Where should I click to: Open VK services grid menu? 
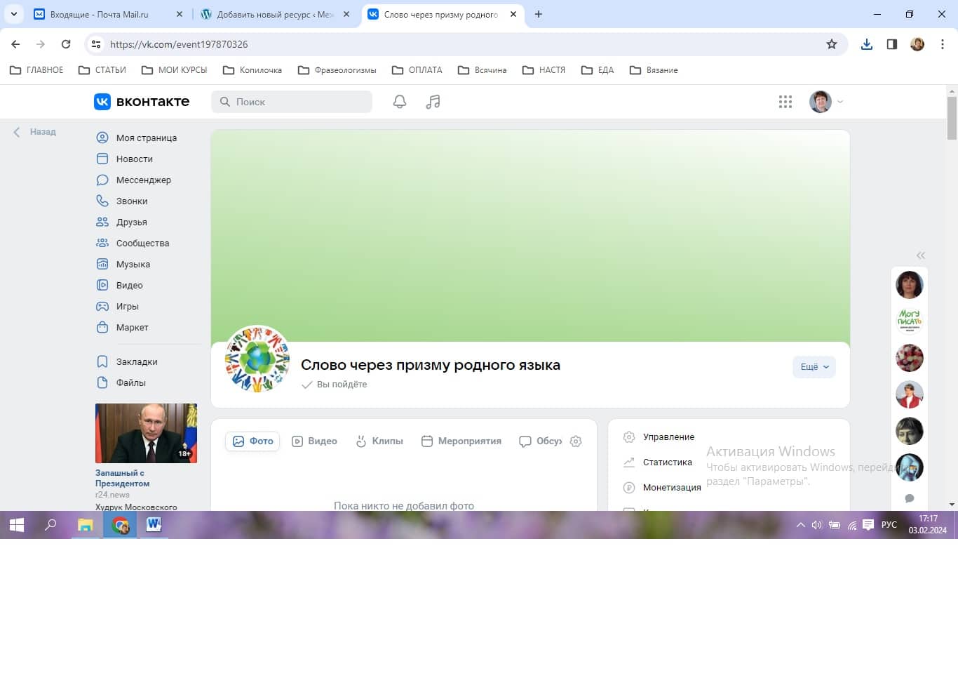coord(785,102)
